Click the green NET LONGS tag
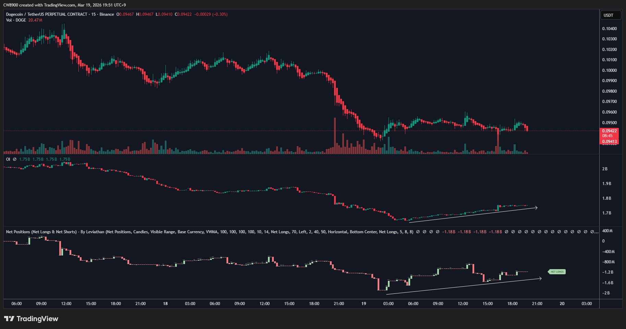 (x=557, y=272)
